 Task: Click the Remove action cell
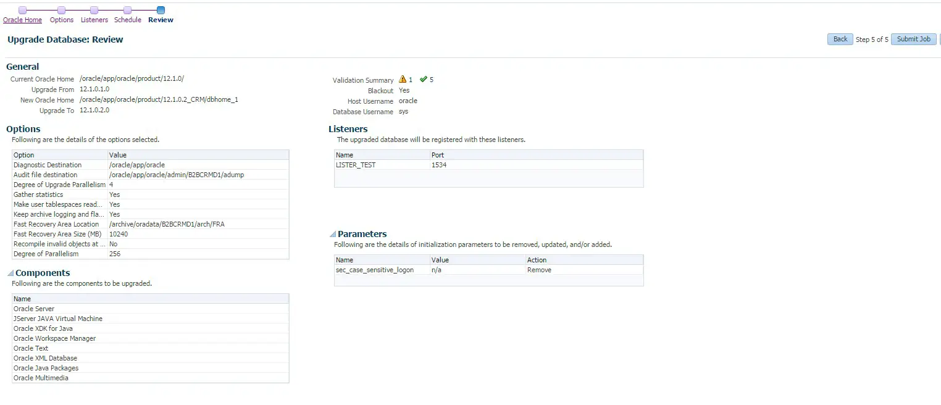pos(539,270)
